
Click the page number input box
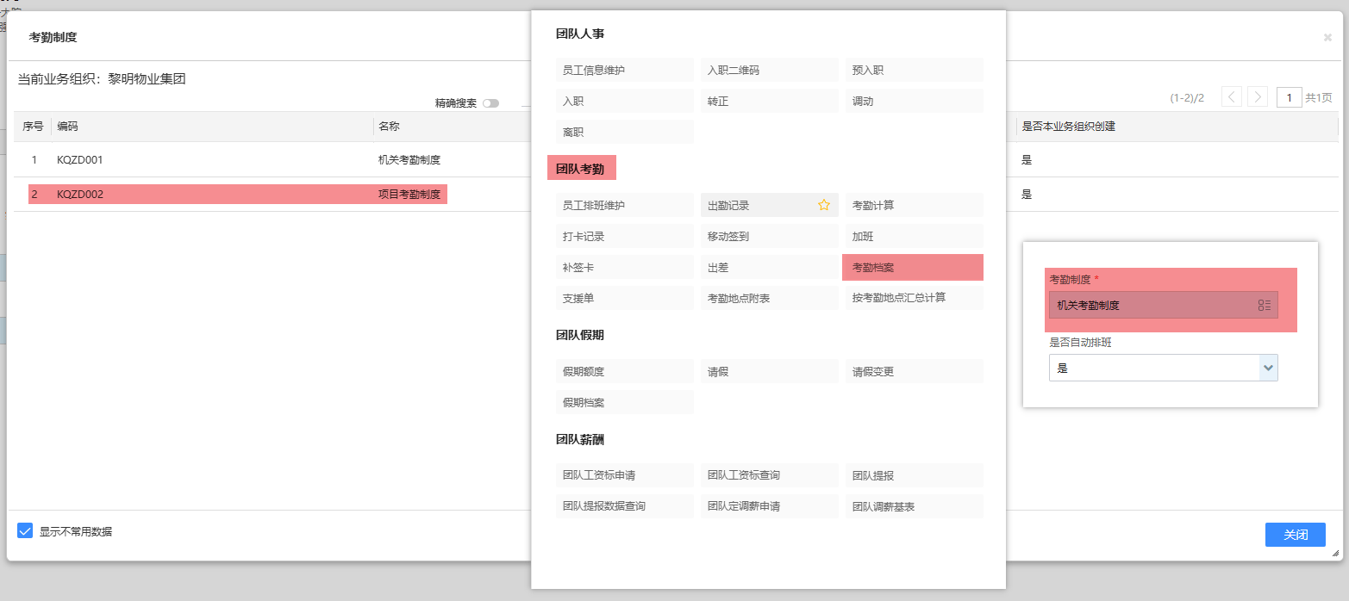pos(1289,97)
